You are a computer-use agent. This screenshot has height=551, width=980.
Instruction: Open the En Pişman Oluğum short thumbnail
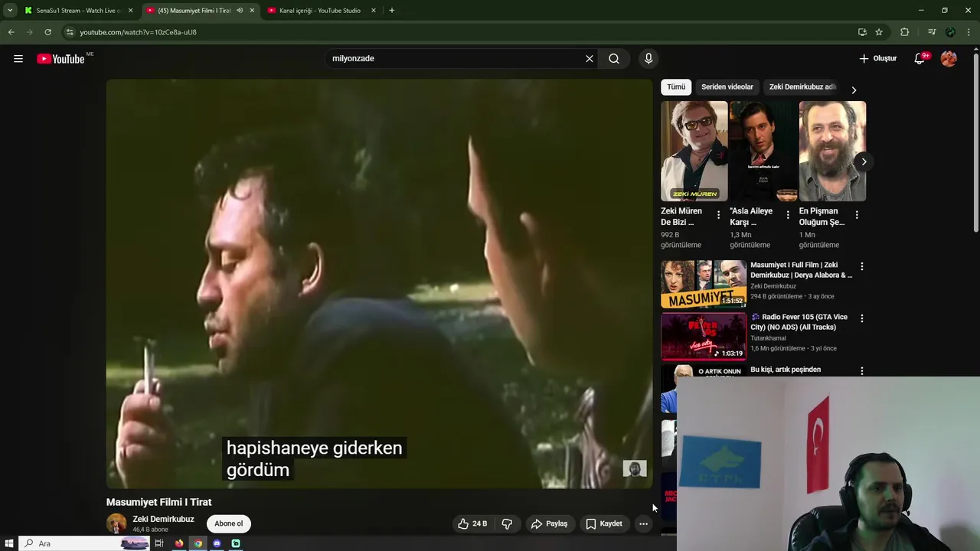832,151
